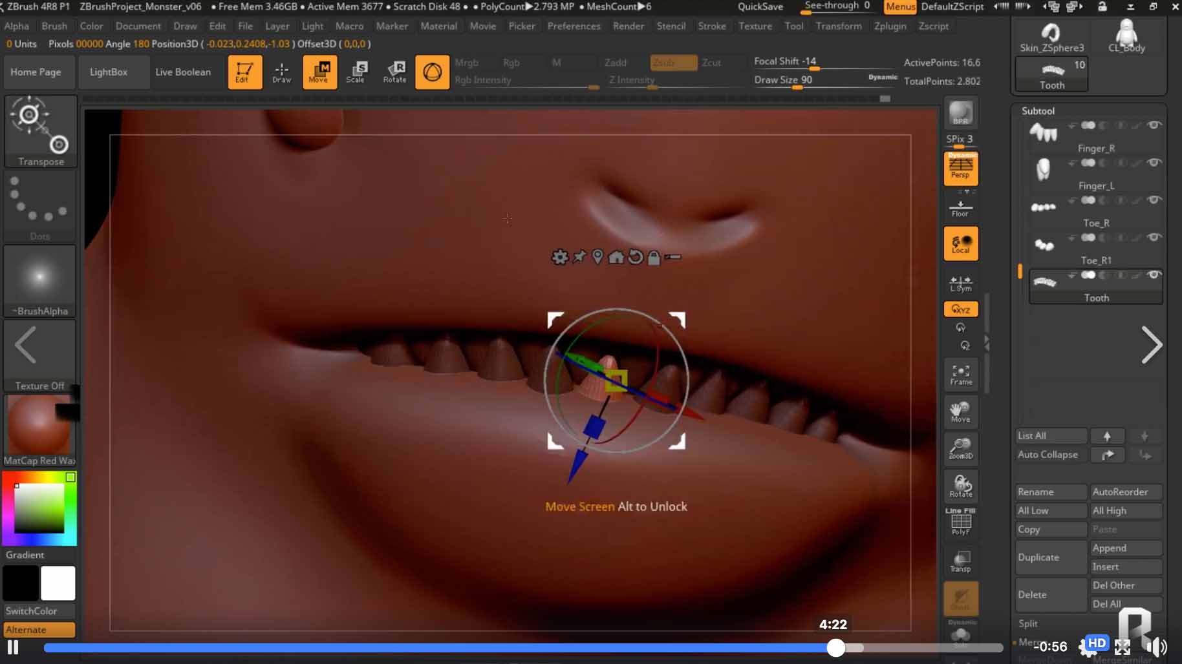Toggle PolyF line fill icon

click(x=960, y=522)
